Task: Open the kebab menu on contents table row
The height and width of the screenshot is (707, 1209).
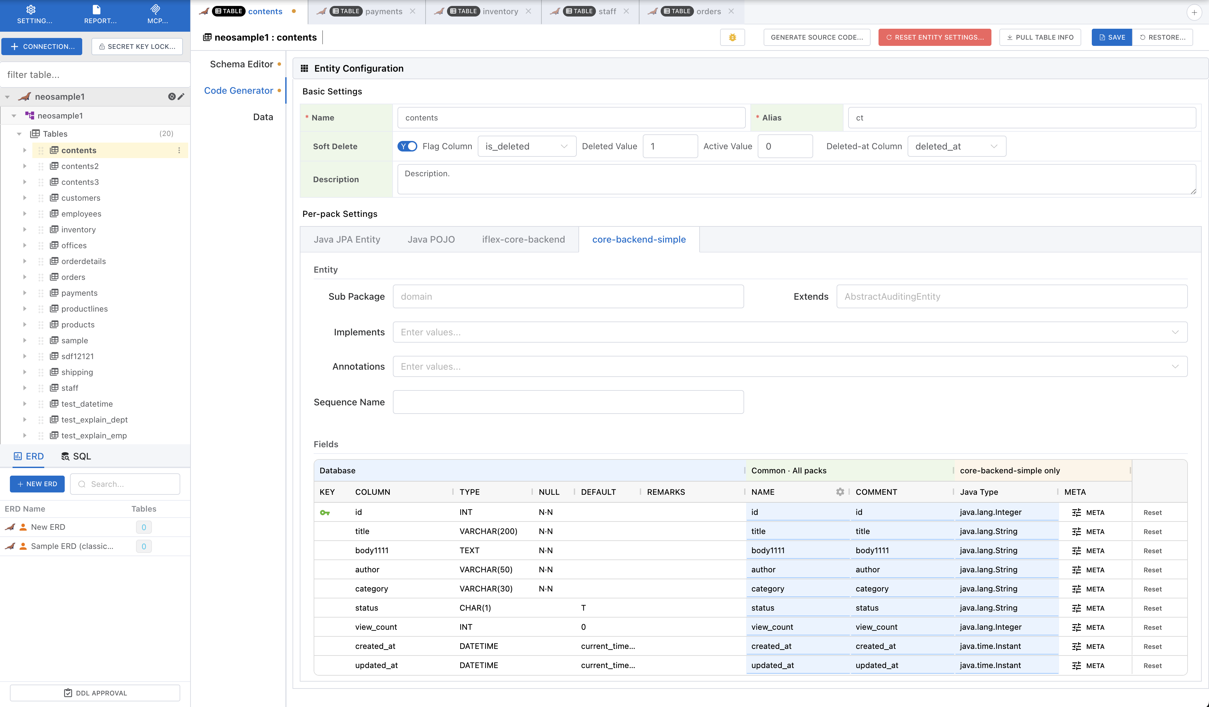Action: 179,150
